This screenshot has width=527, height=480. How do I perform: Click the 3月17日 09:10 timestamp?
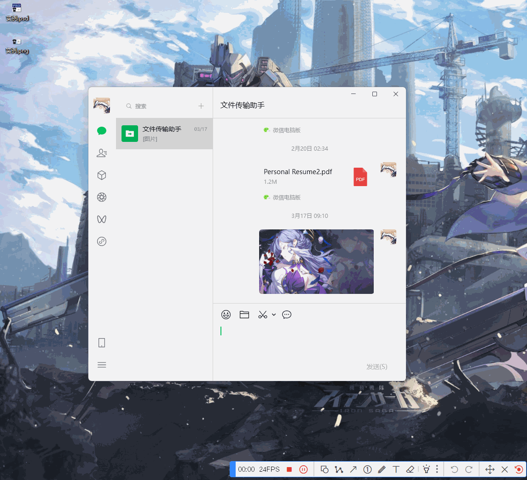(310, 216)
